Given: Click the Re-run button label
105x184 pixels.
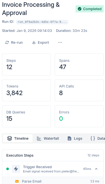Looking at the screenshot, I should coord(17,43).
